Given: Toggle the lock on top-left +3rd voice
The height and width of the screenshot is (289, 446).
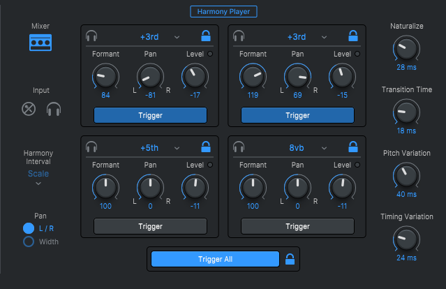Looking at the screenshot, I should point(206,36).
